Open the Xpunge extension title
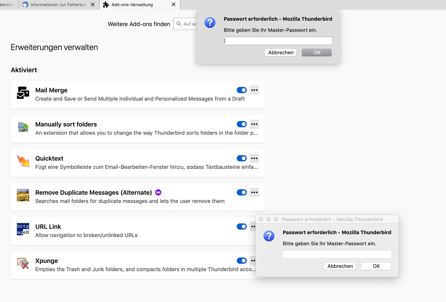Image resolution: width=446 pixels, height=302 pixels. click(47, 261)
